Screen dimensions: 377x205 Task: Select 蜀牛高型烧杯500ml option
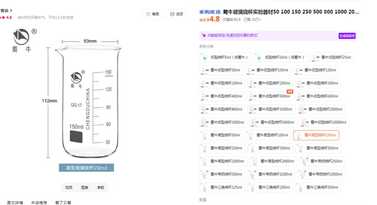click(318, 148)
